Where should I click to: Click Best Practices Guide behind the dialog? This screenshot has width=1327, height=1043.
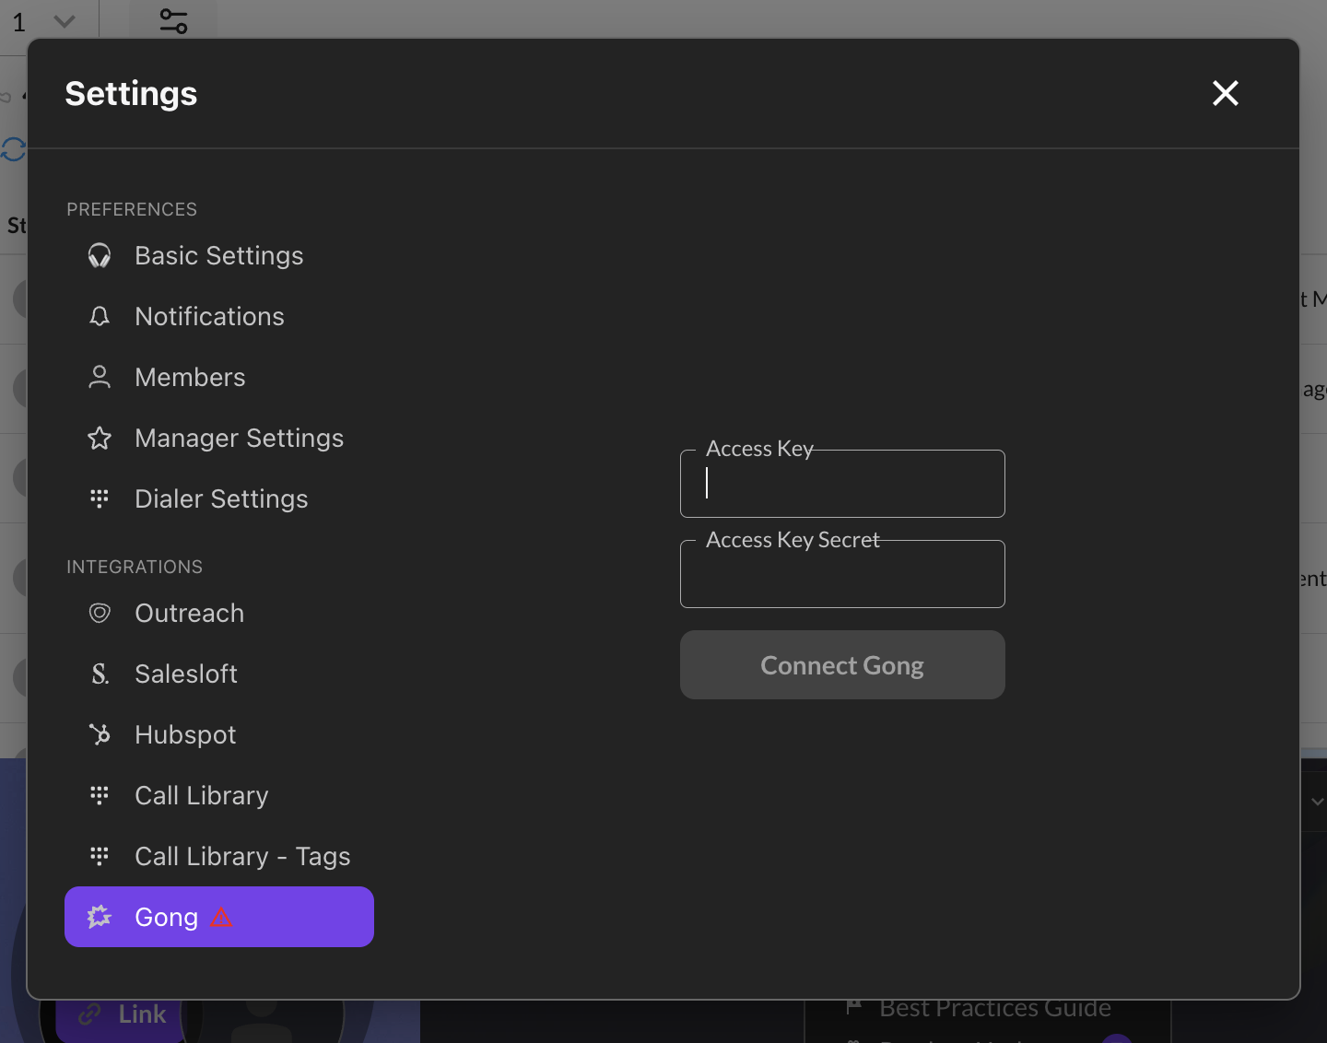click(x=995, y=1008)
